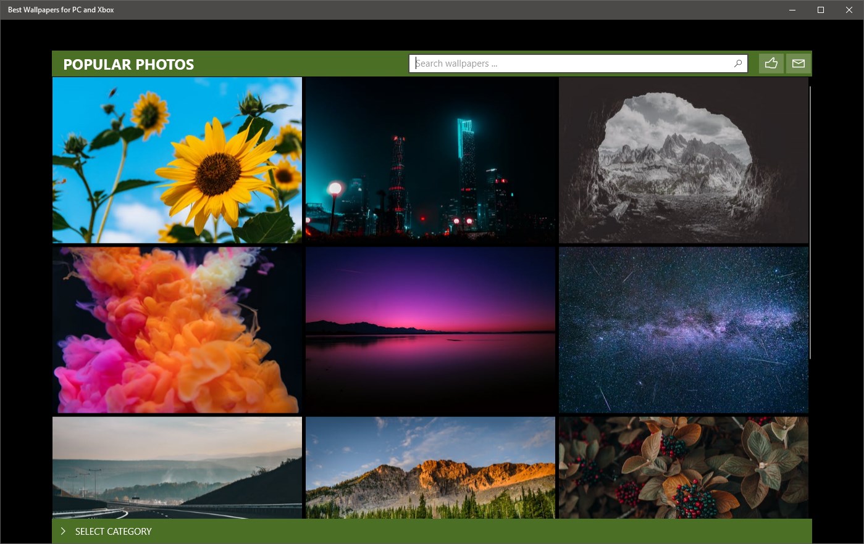Screen dimensions: 864x544
Task: Maximize the Best Wallpapers window
Action: 821,10
